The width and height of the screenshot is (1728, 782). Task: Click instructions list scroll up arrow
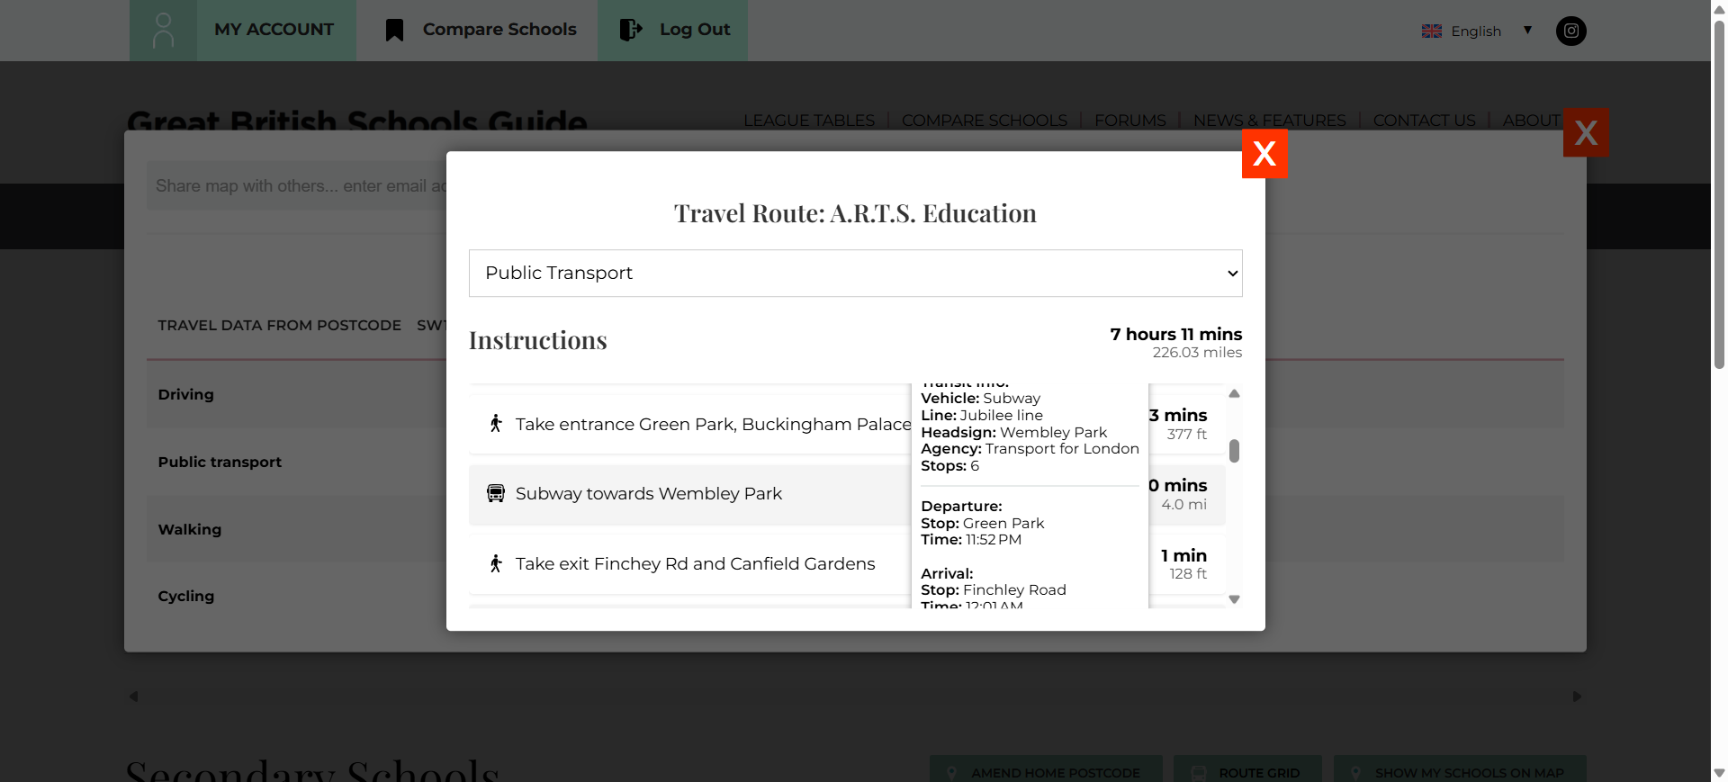coord(1235,393)
